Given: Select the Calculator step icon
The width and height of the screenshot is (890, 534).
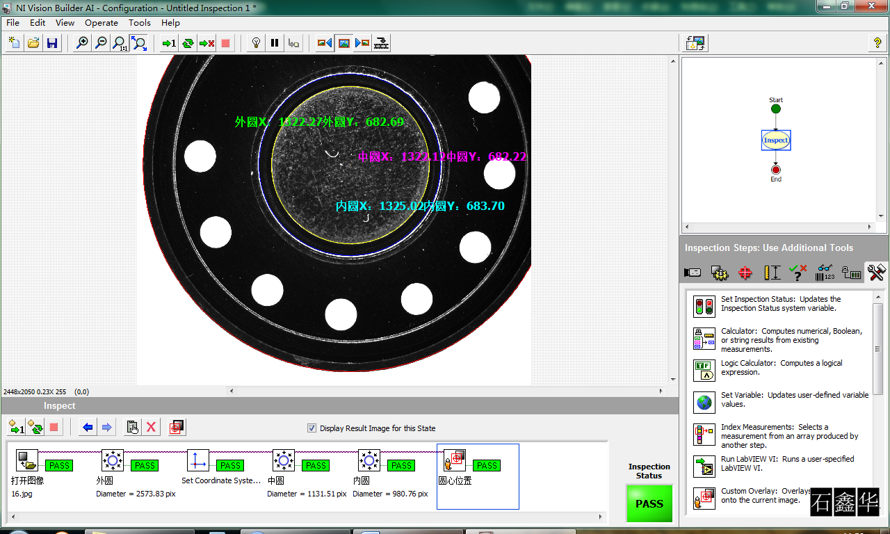Looking at the screenshot, I should (x=704, y=339).
